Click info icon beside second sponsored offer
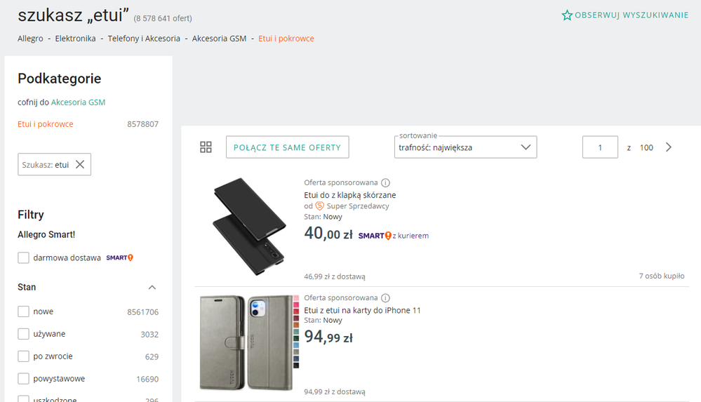 (x=385, y=298)
